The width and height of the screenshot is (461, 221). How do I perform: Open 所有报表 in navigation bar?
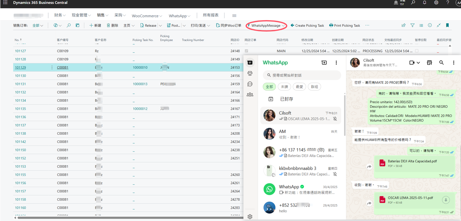point(211,15)
